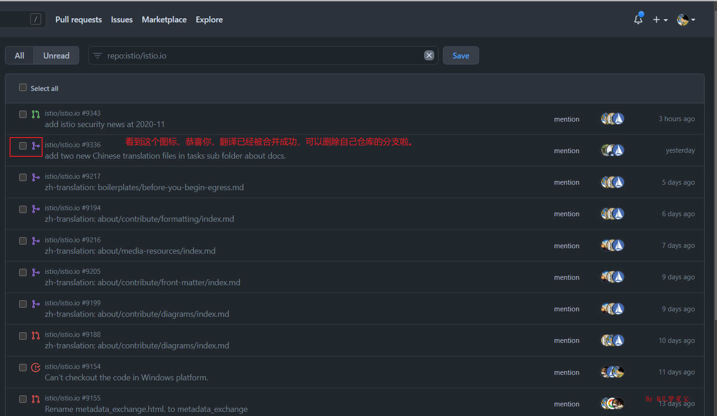Click the merged icon for #9194
The image size is (717, 416).
[36, 209]
